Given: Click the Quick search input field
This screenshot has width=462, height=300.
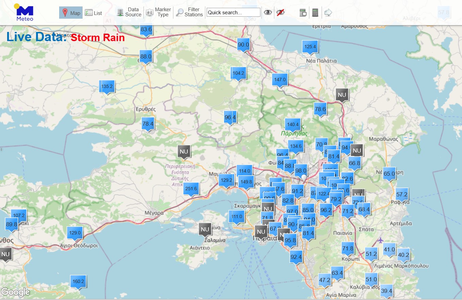Looking at the screenshot, I should pos(233,13).
